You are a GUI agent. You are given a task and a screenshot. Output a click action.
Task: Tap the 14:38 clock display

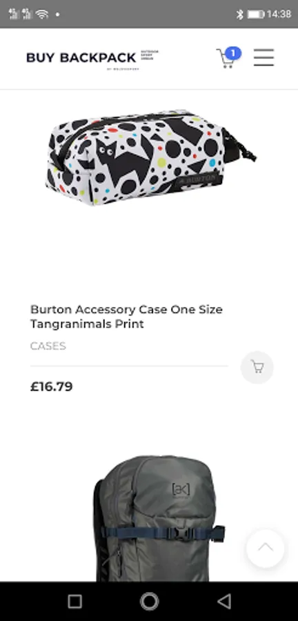279,14
